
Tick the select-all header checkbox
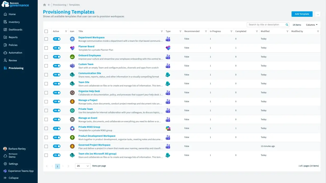point(46,32)
